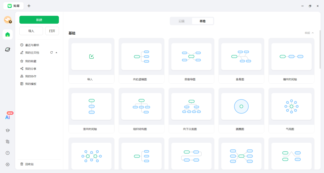The image size is (324, 173).
Task: Minimize the application window
Action: (302, 6)
